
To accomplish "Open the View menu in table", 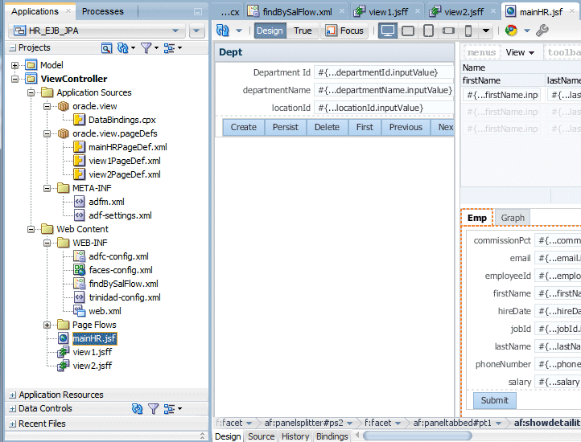I will tap(520, 52).
